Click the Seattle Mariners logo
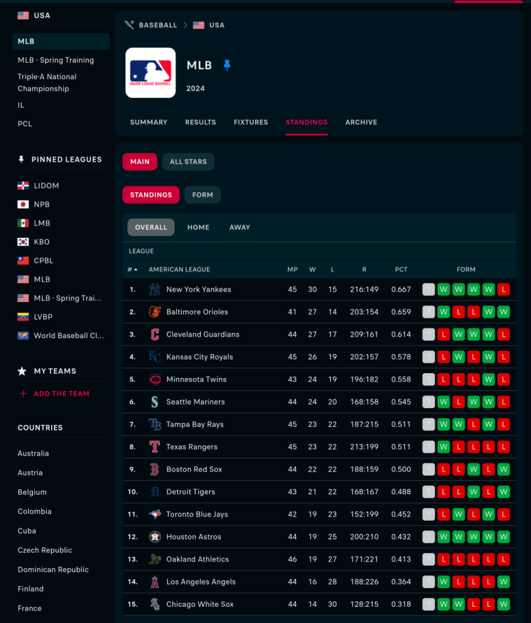531x623 pixels. [x=155, y=402]
